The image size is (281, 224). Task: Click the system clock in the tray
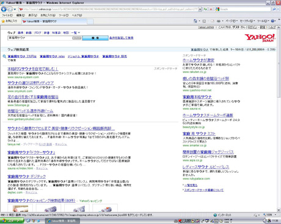(275, 221)
